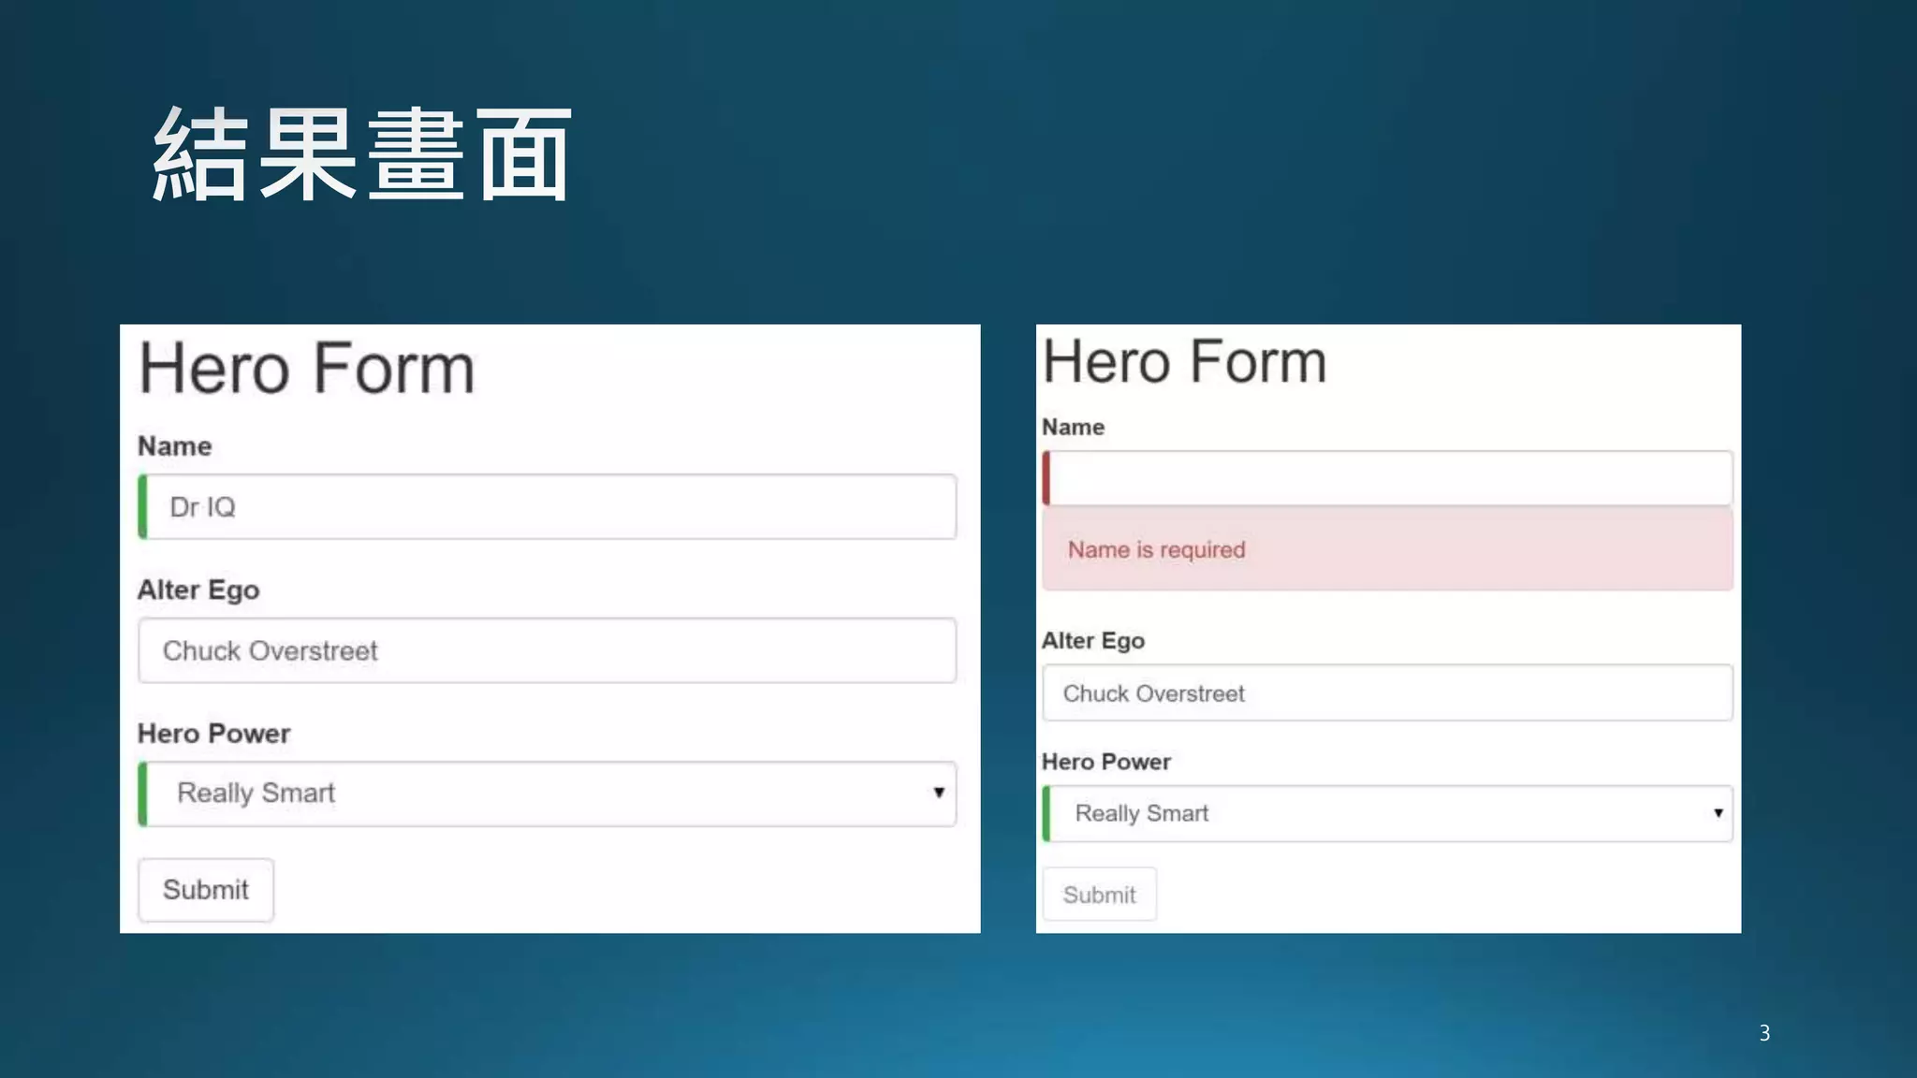Screen dimensions: 1917x1078
Task: Click the dropdown arrow in right Hero Power
Action: [1718, 812]
